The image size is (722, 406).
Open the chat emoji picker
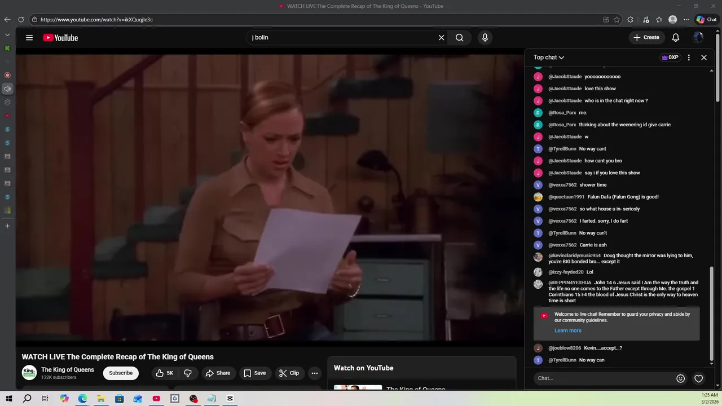click(x=680, y=378)
